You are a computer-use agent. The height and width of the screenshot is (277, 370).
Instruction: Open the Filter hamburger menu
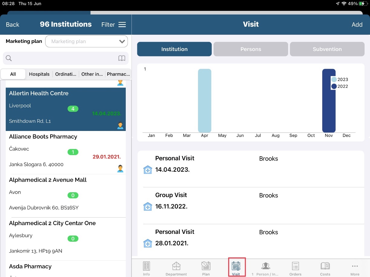(x=122, y=25)
